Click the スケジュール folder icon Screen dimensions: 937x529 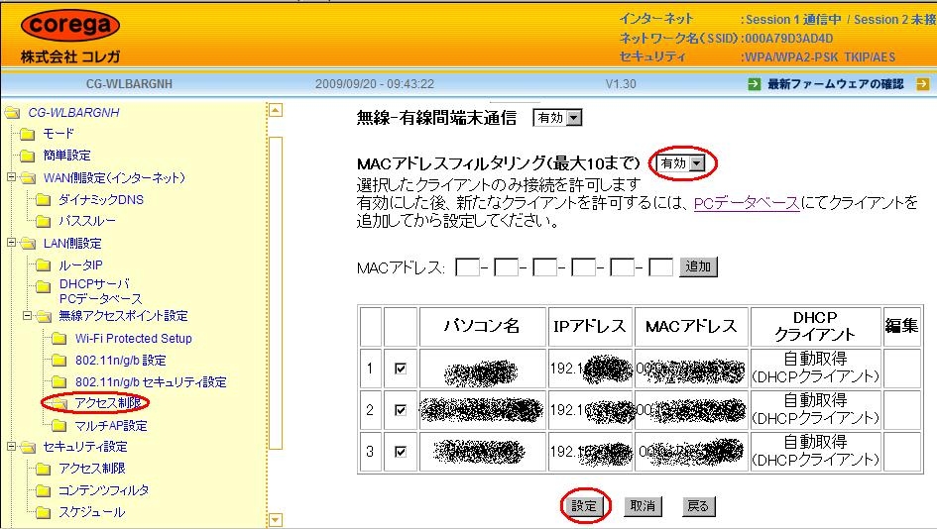43,512
